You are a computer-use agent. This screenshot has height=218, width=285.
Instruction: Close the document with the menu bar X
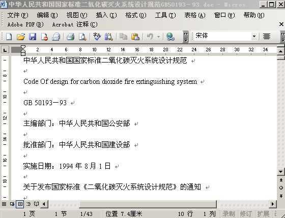pyautogui.click(x=281, y=24)
